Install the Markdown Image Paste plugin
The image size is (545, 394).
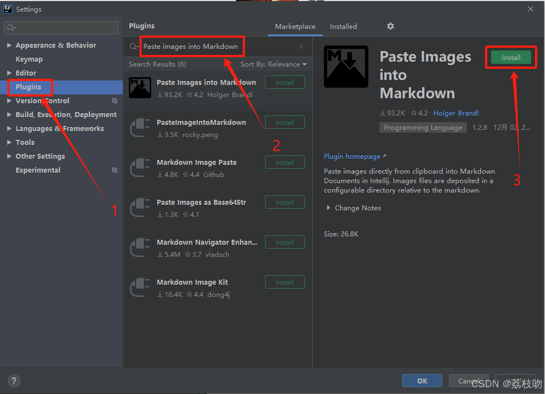(285, 162)
